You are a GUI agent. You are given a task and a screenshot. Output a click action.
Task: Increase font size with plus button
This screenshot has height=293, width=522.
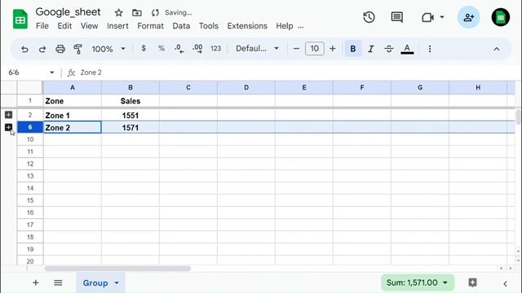tap(332, 49)
